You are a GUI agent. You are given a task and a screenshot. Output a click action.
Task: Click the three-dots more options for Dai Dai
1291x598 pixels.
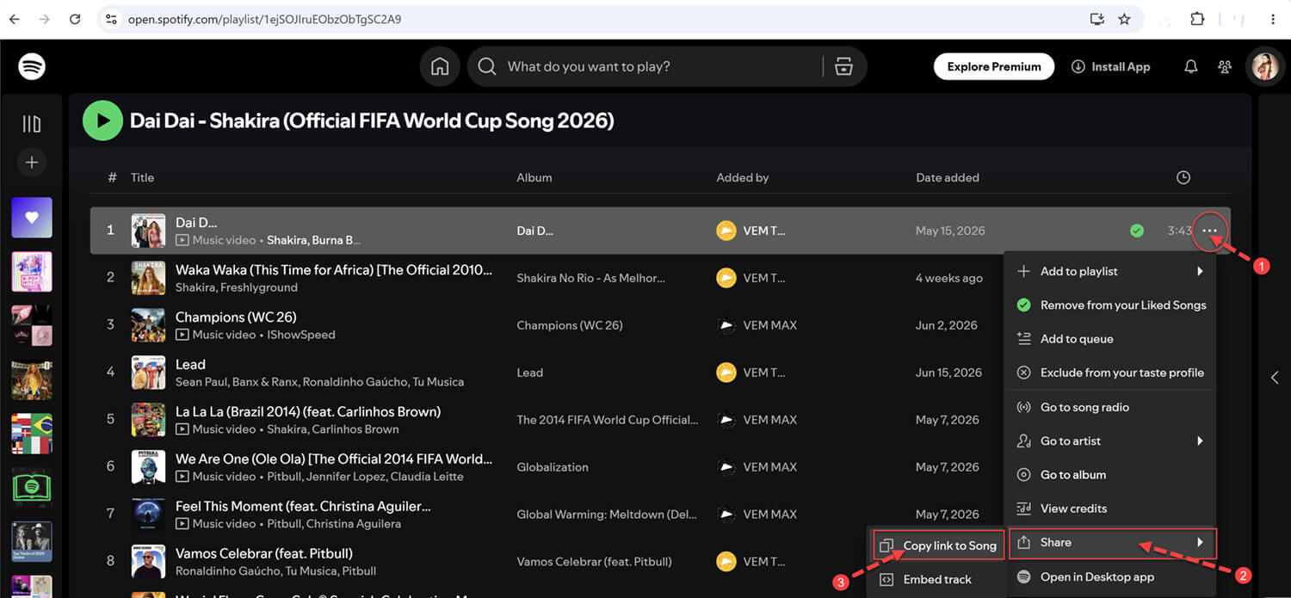click(1210, 231)
